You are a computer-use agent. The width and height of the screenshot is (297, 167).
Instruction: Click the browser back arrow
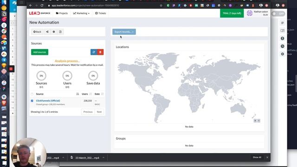(31, 6)
